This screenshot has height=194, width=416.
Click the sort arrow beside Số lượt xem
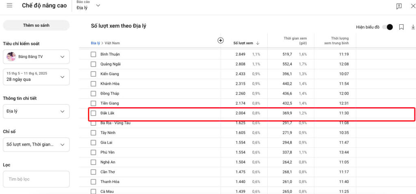(258, 43)
